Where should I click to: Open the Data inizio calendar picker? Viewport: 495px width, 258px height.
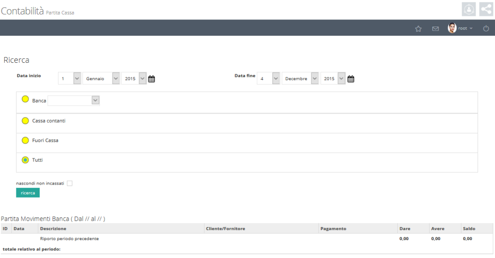point(151,79)
